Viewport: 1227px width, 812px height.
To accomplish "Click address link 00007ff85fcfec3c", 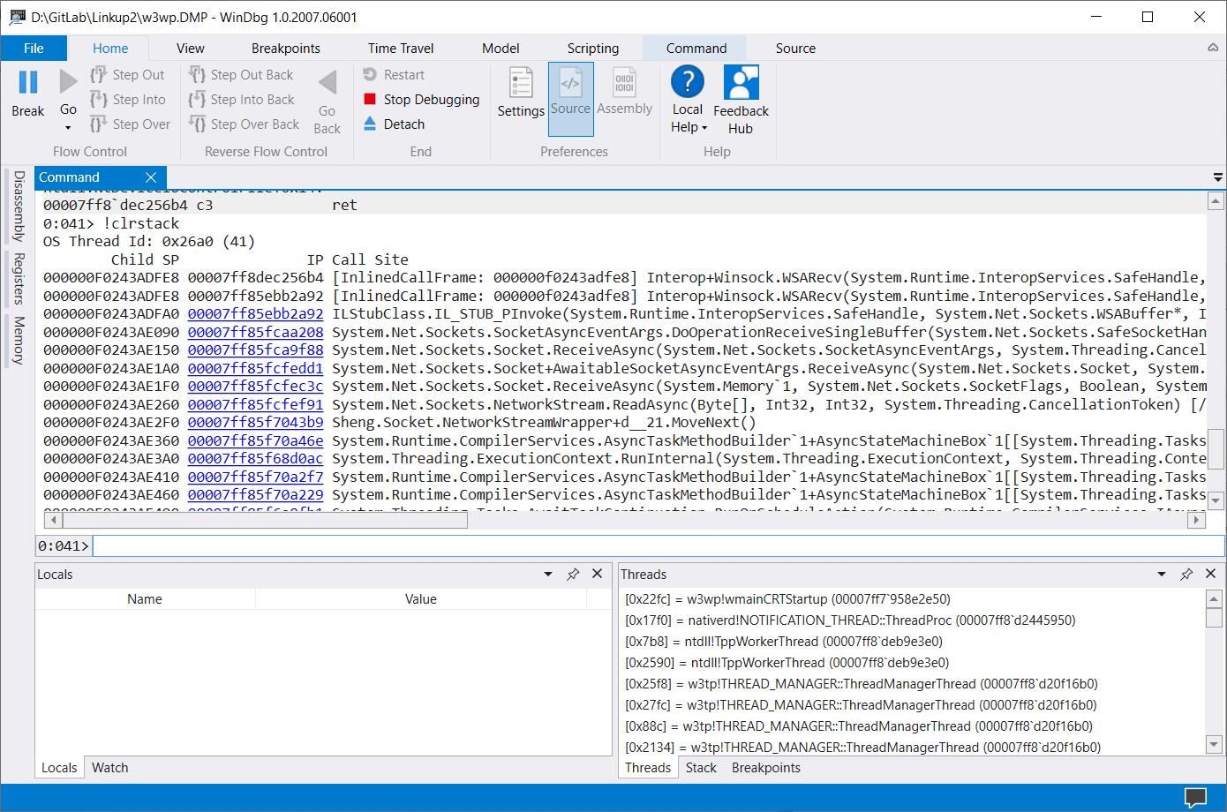I will click(255, 387).
